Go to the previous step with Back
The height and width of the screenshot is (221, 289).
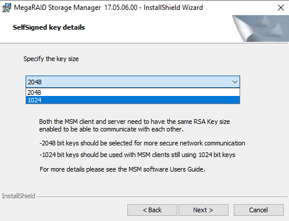point(152,210)
